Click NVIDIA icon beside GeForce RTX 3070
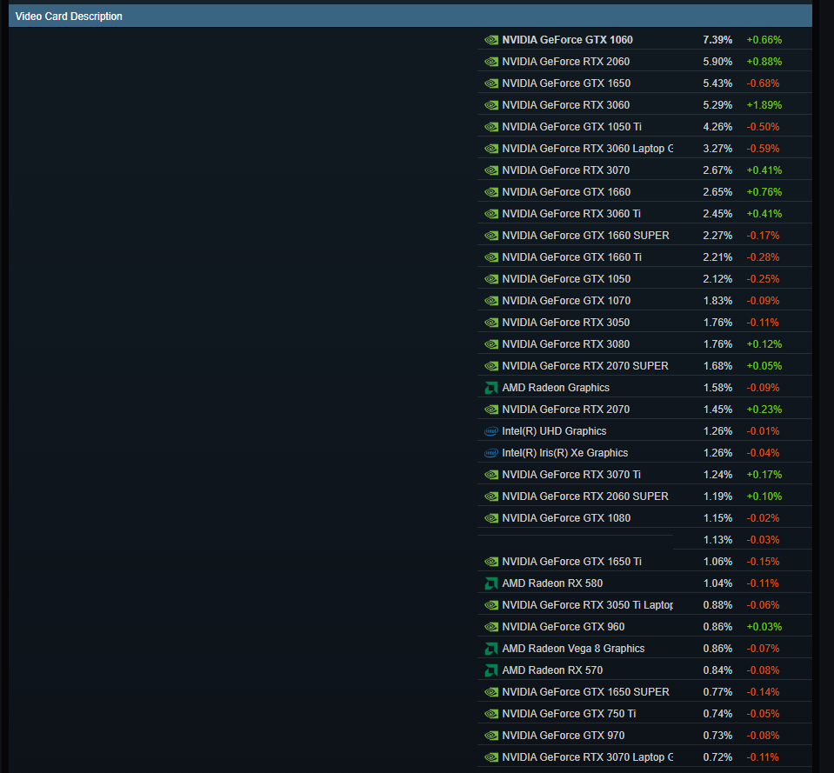Viewport: 834px width, 773px height. 491,170
